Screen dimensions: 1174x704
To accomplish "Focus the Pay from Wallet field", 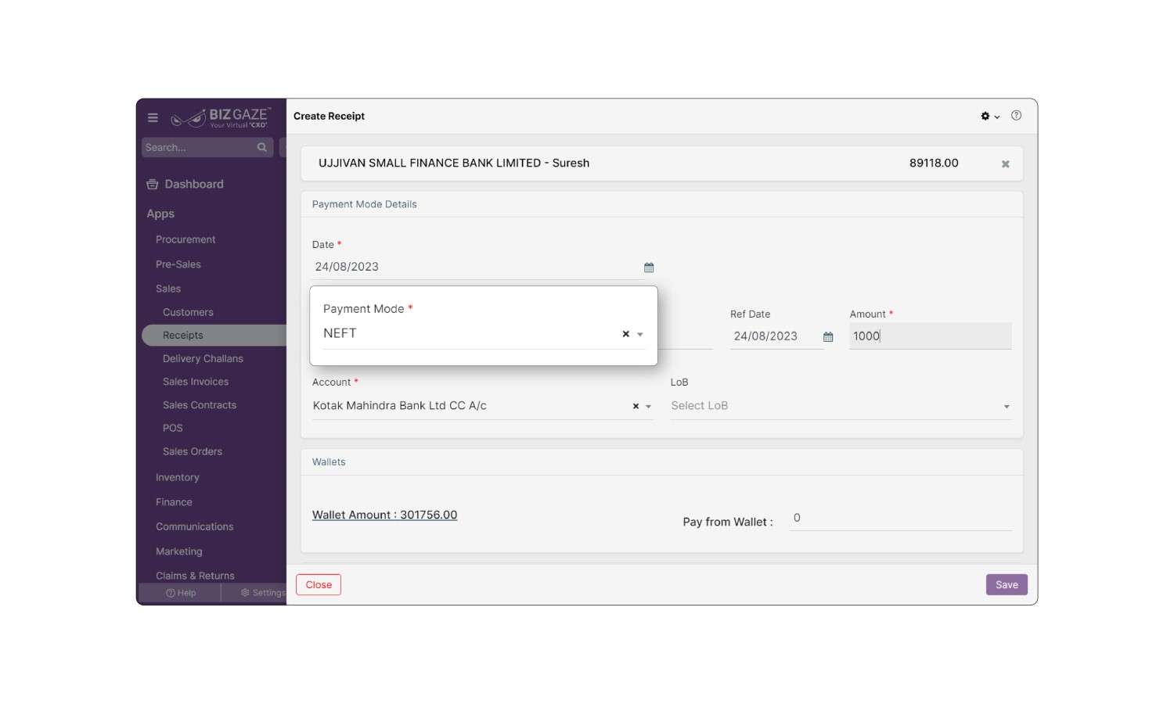I will click(x=900, y=518).
